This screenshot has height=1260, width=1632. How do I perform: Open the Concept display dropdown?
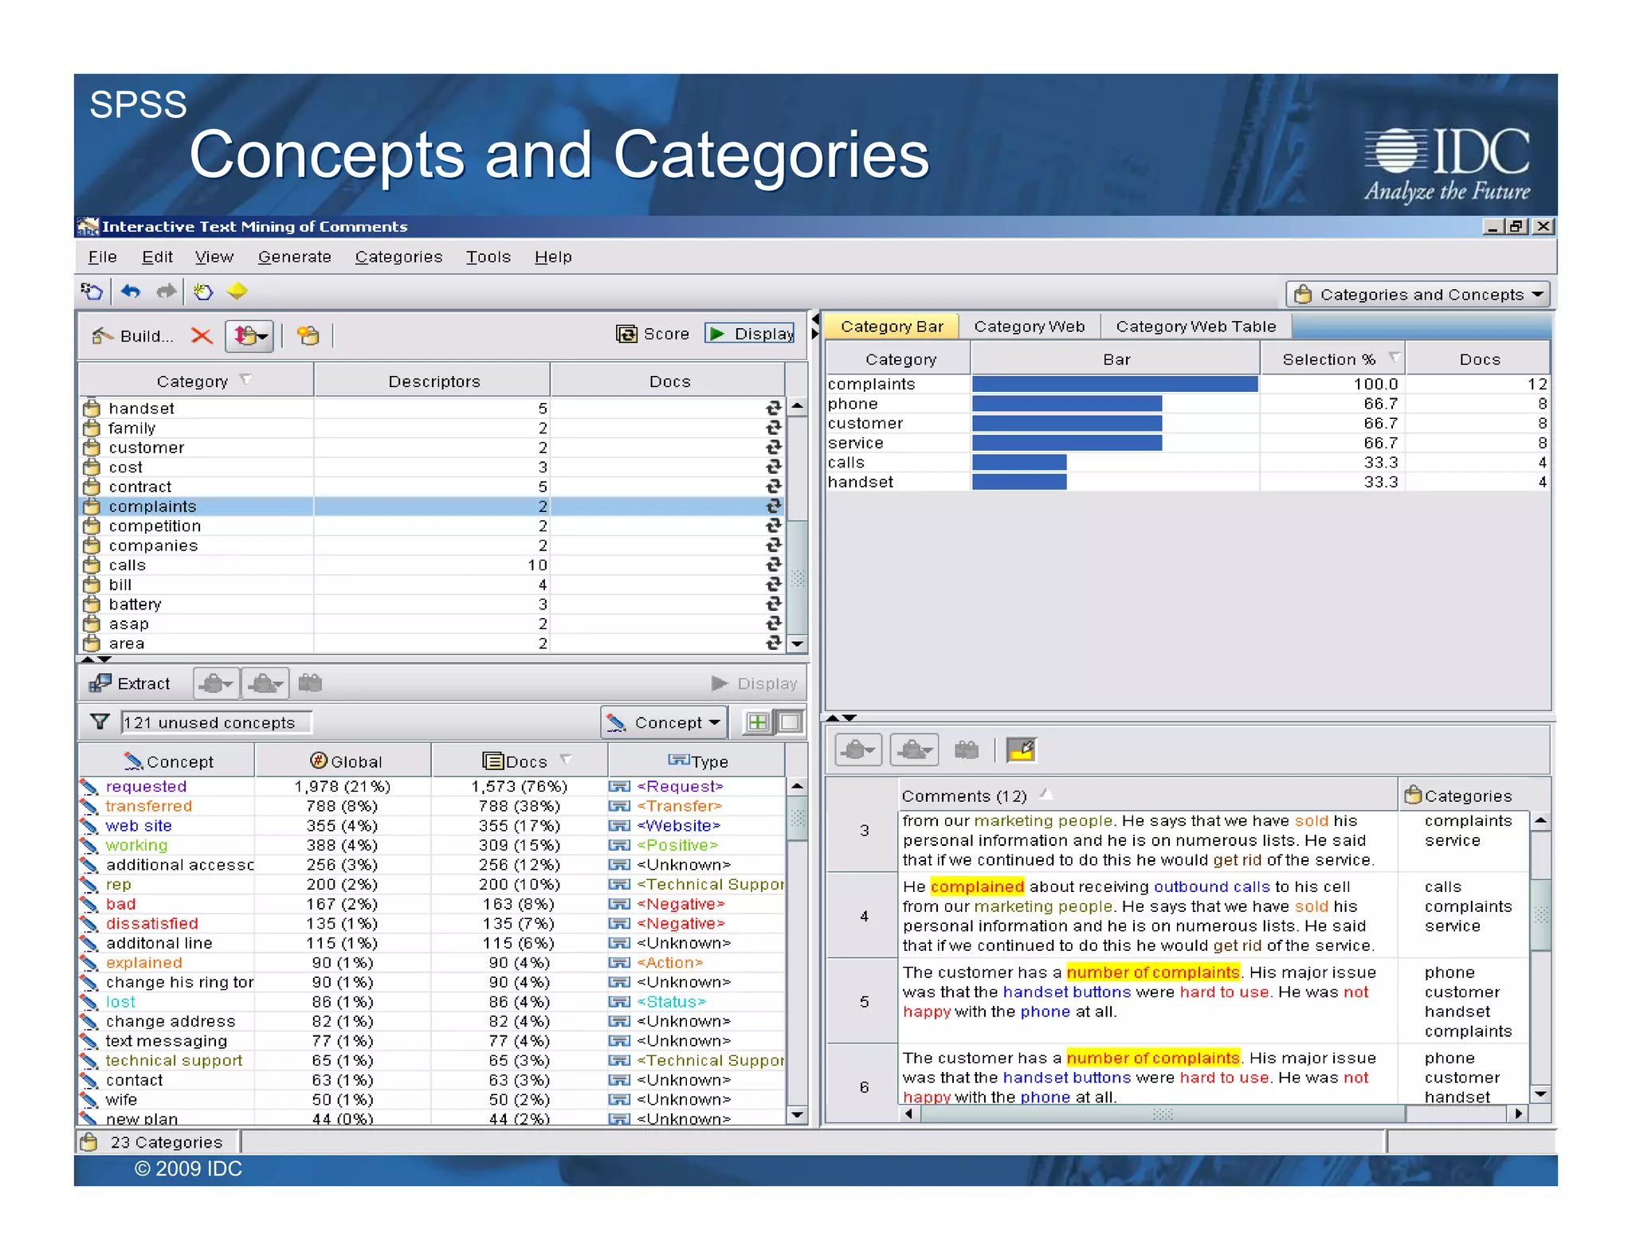(x=664, y=722)
